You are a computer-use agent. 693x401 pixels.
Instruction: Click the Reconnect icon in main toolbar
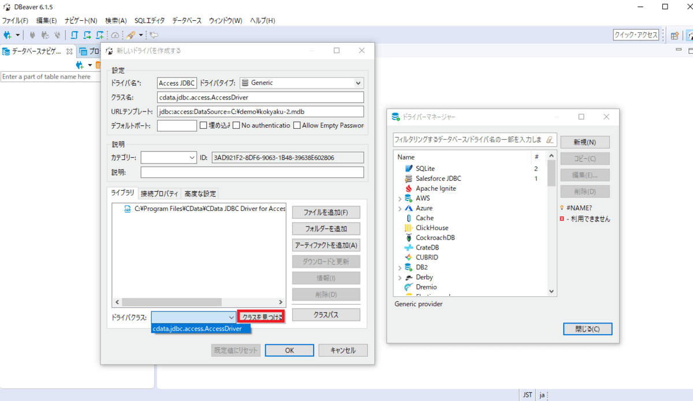[x=44, y=35]
